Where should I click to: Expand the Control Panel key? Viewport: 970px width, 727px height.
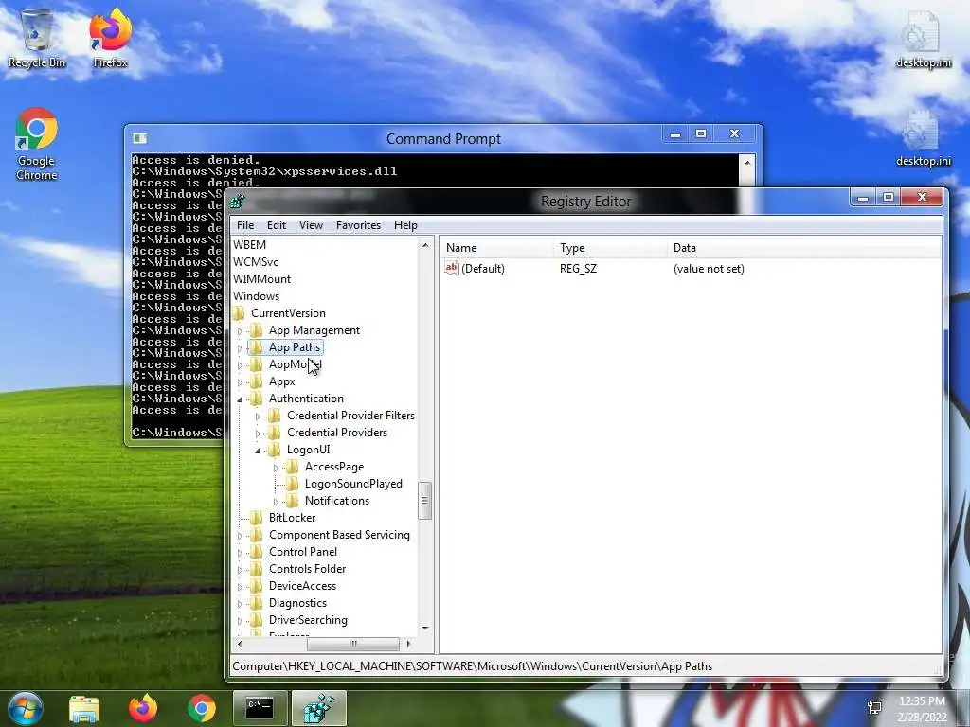[240, 553]
